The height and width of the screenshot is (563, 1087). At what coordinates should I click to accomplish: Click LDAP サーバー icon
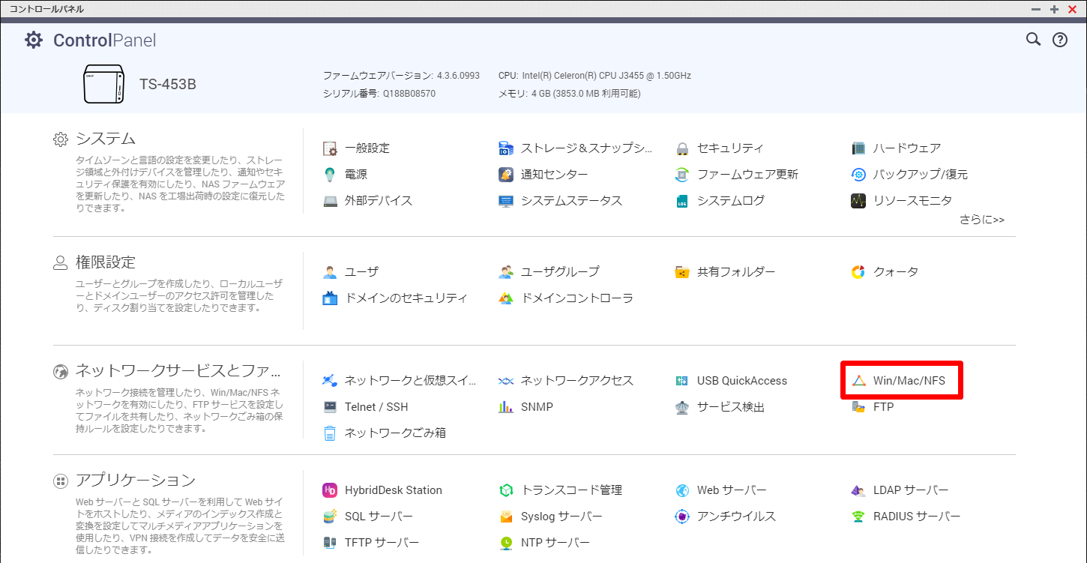coord(858,490)
